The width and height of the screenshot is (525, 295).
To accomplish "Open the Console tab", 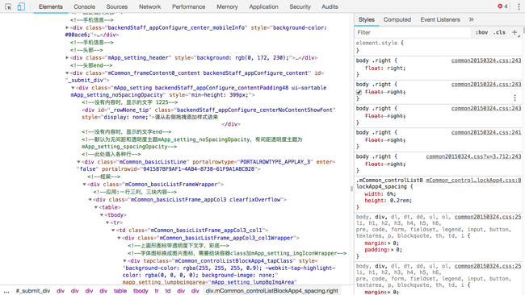I will point(84,6).
